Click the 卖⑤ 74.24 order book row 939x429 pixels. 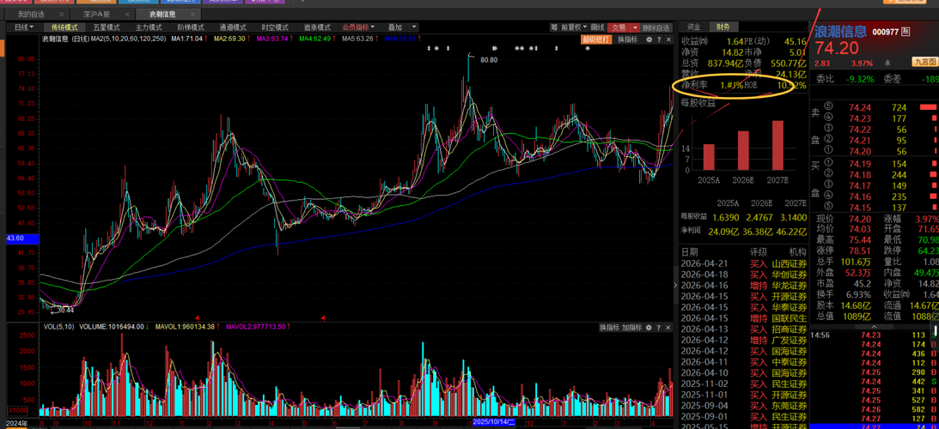(x=875, y=107)
